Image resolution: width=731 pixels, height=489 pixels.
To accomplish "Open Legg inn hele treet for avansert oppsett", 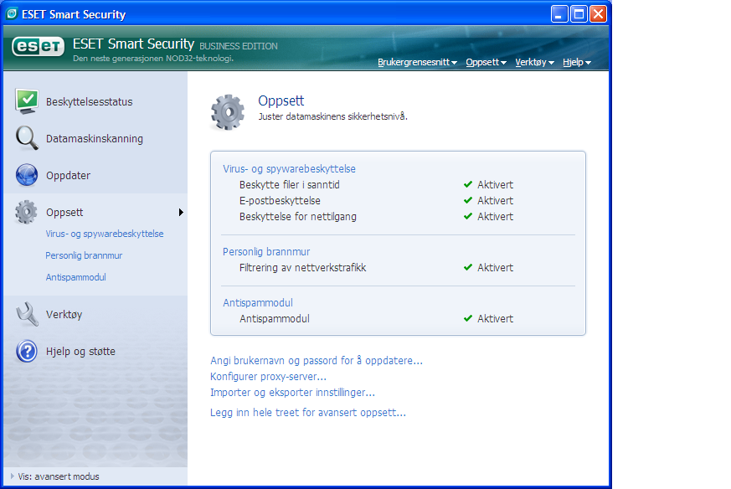I will point(308,413).
